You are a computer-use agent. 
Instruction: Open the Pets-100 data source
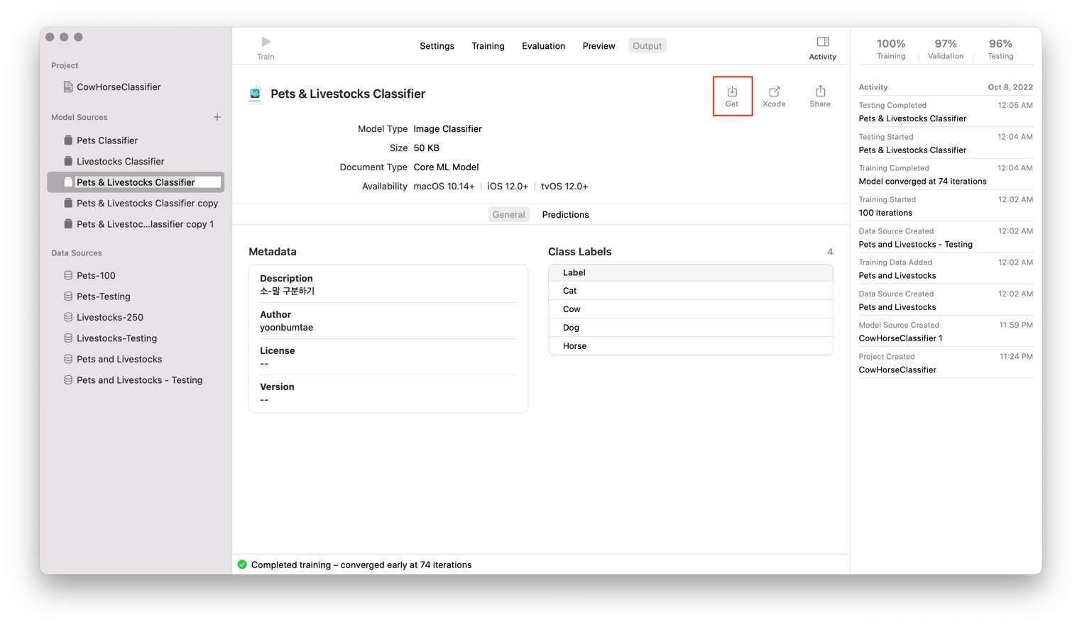coord(96,276)
